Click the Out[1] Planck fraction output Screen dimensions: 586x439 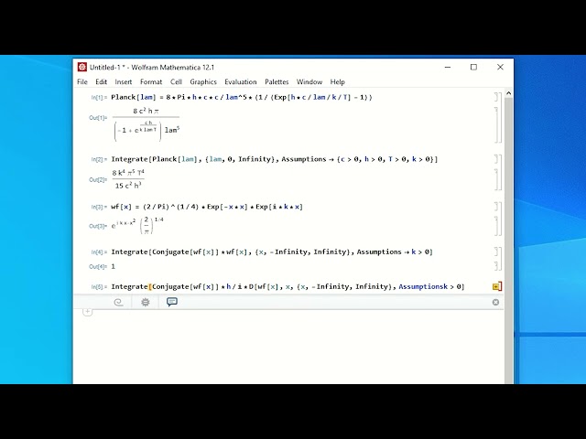[146, 124]
